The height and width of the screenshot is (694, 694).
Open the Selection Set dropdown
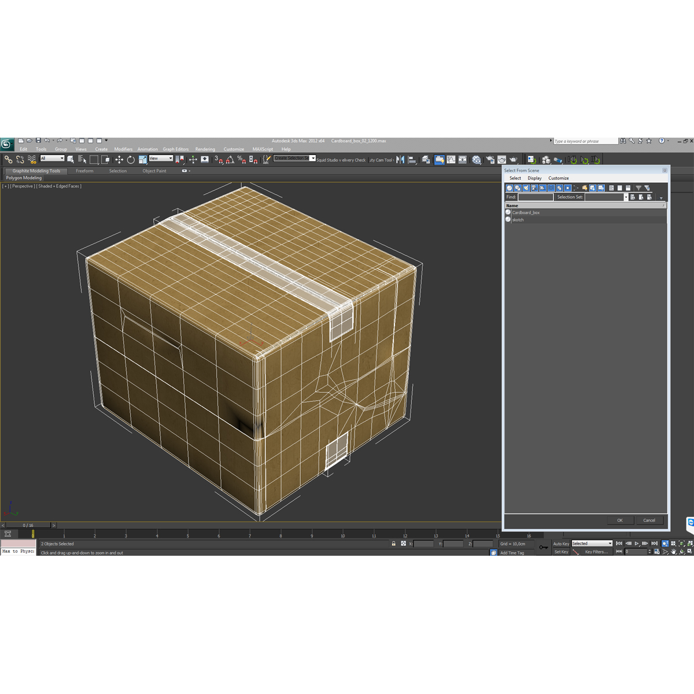[x=626, y=197]
